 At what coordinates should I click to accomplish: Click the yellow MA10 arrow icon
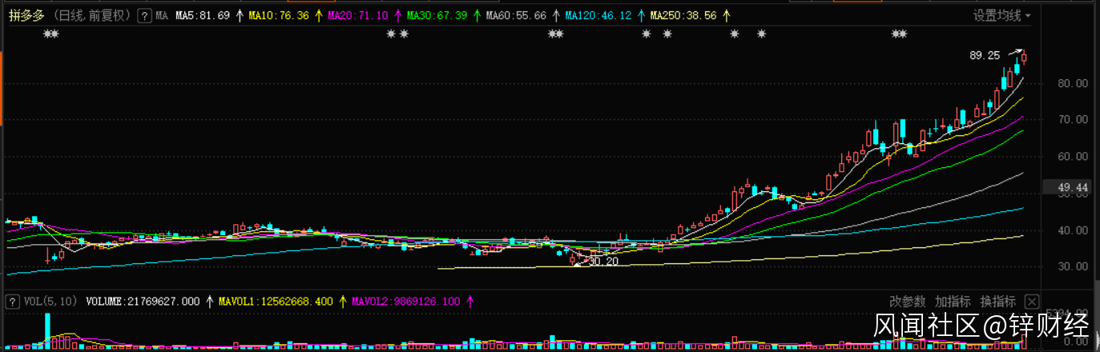pyautogui.click(x=319, y=15)
